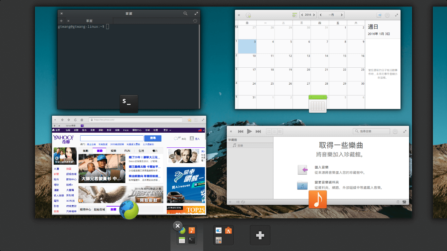Switch Music player to list view
447x251 pixels.
pos(274,131)
